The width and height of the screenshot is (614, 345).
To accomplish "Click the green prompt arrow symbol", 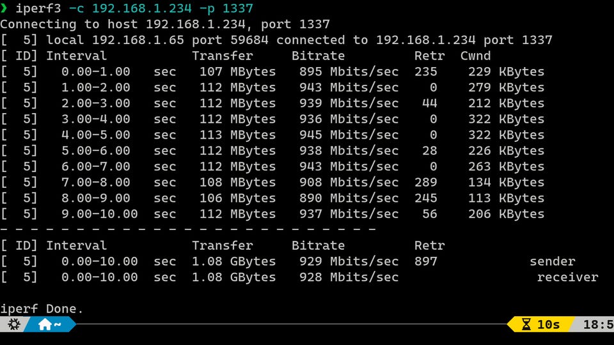I will click(x=4, y=8).
